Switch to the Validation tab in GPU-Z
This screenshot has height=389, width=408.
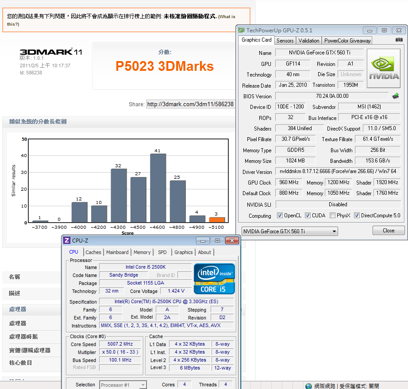pyautogui.click(x=309, y=41)
